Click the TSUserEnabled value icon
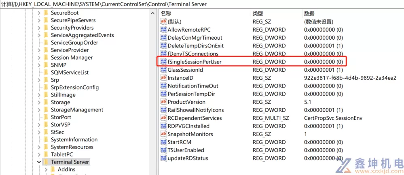Image resolution: width=404 pixels, height=175 pixels. click(x=164, y=150)
